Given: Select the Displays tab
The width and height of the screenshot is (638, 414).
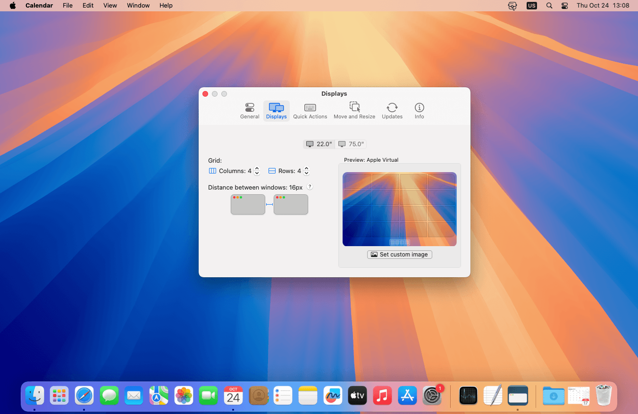Looking at the screenshot, I should (x=277, y=111).
